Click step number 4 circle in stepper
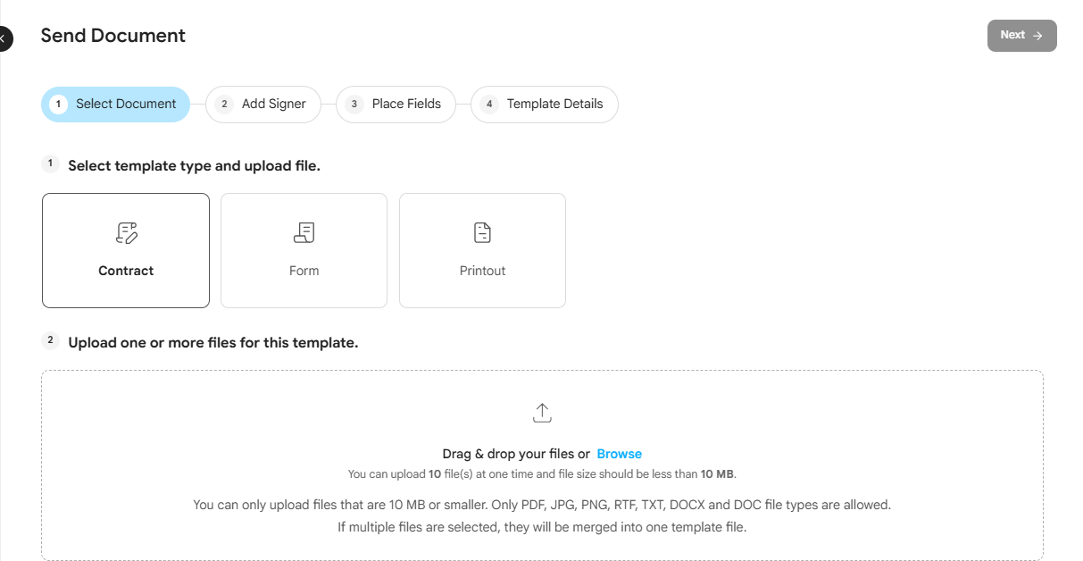 489,105
